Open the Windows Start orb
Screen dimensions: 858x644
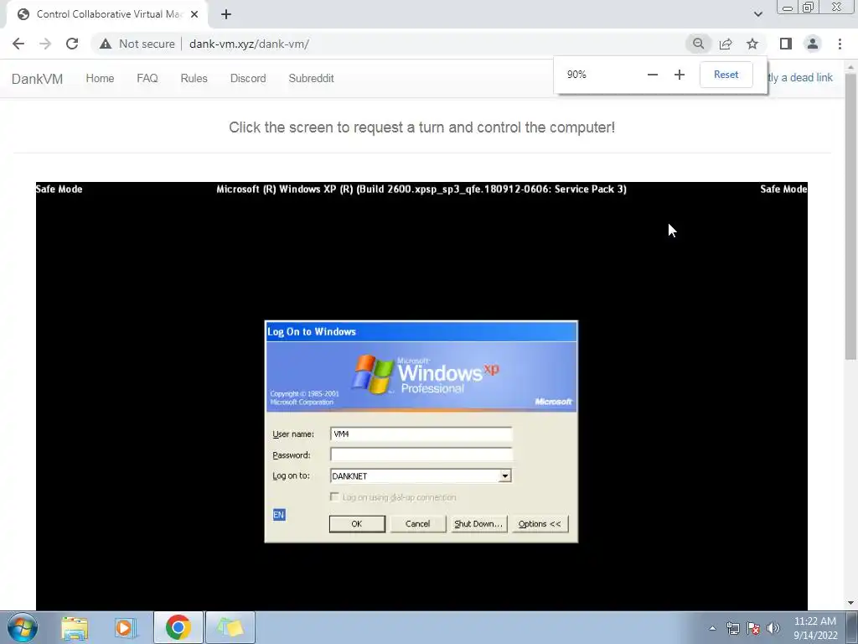pos(23,627)
